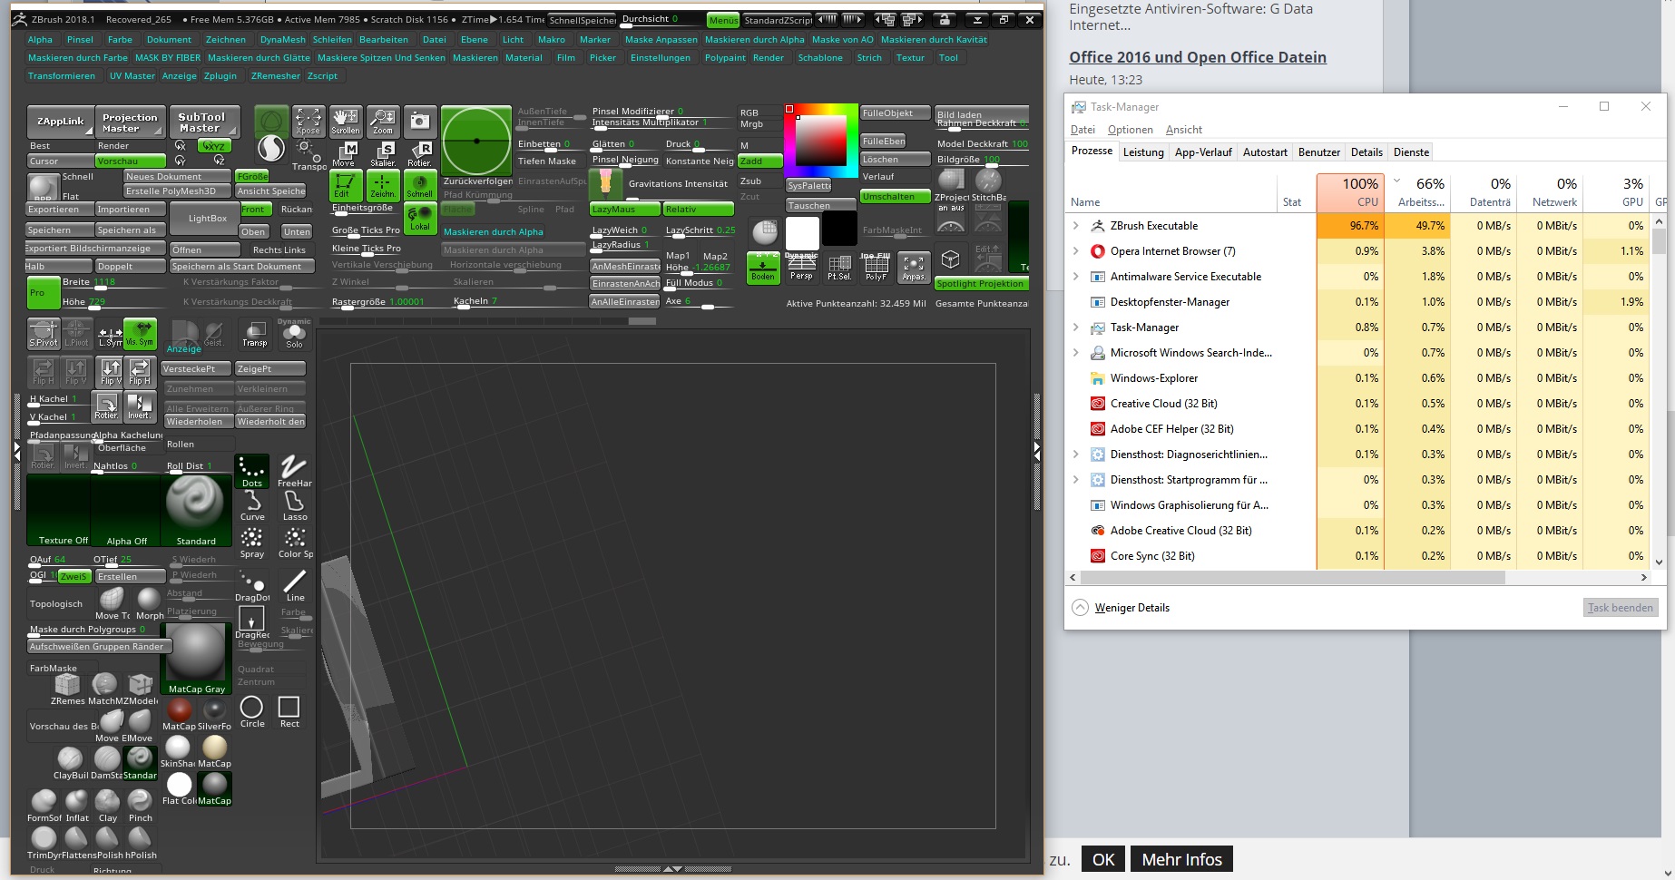
Task: Expand Microsoft Windows Search-Indexer row
Action: pos(1076,353)
